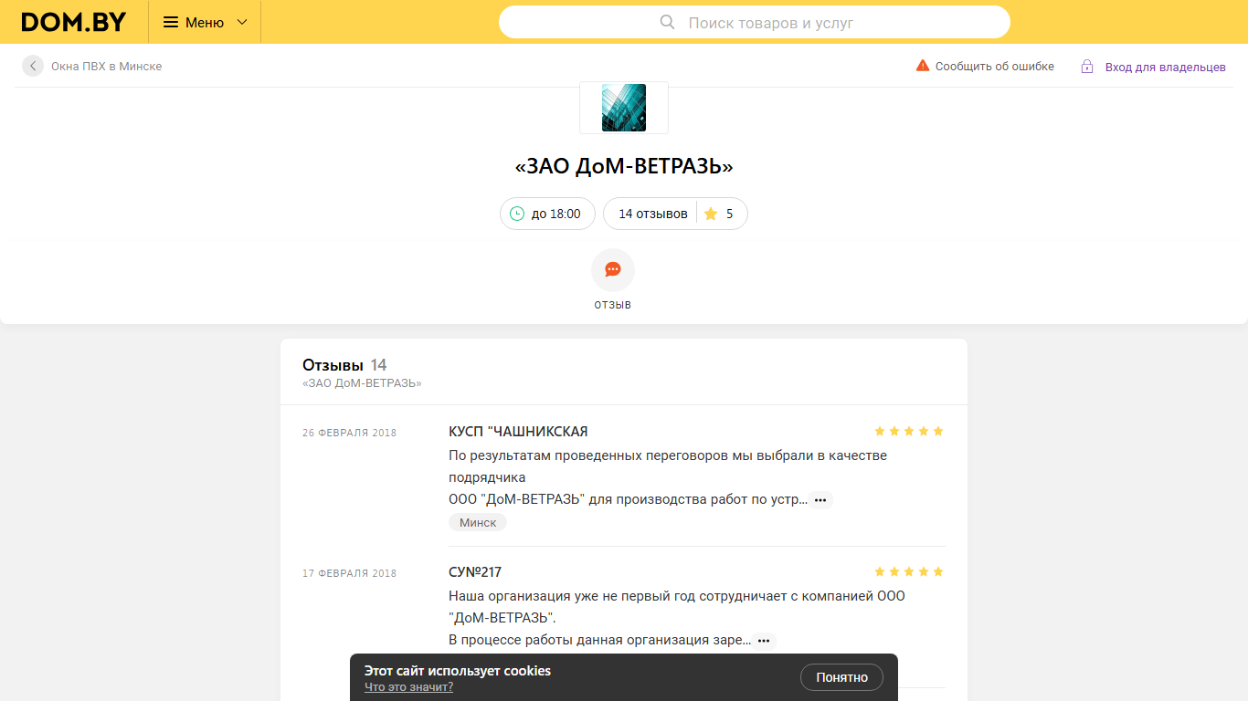Screen dimensions: 1248x701
Task: Open the DOM.BY home logo
Action: 73,22
